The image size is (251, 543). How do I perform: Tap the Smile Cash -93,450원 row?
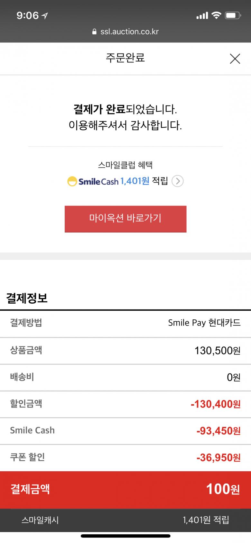(x=126, y=431)
